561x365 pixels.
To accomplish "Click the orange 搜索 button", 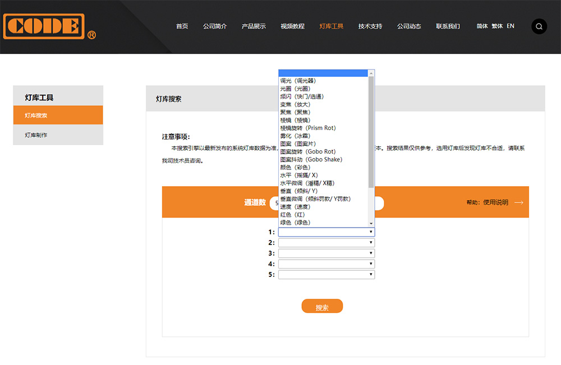I will [322, 307].
